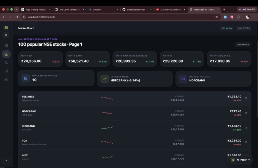Click the ICICIBANK sparkline chart
This screenshot has width=258, height=168.
tap(107, 128)
